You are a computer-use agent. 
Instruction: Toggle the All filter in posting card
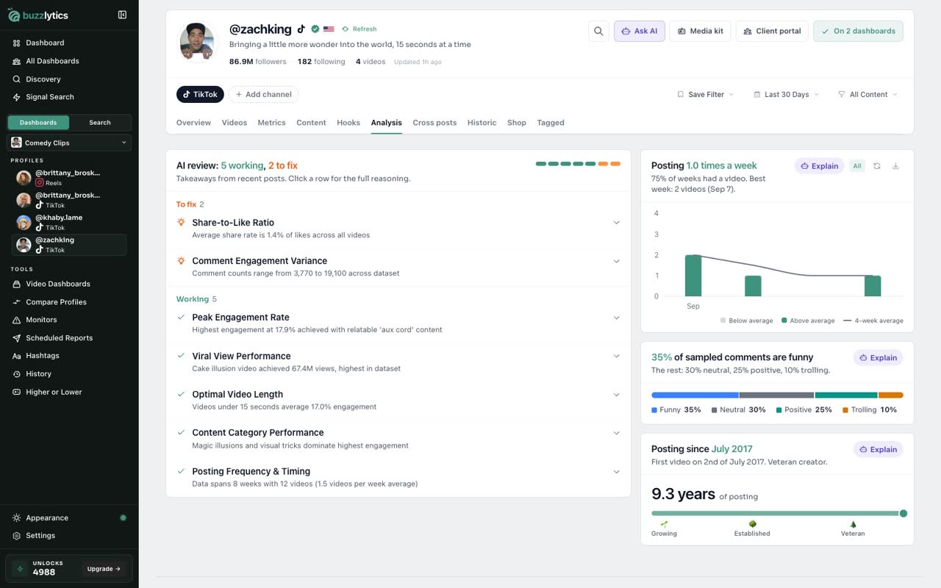click(857, 166)
